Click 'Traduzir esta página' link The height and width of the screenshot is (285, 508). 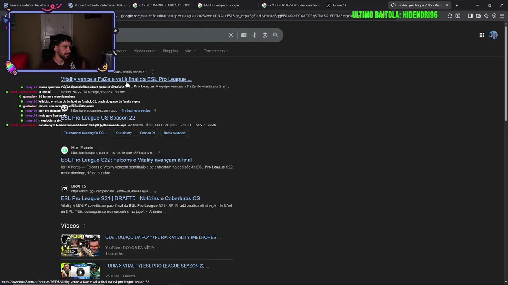136,110
